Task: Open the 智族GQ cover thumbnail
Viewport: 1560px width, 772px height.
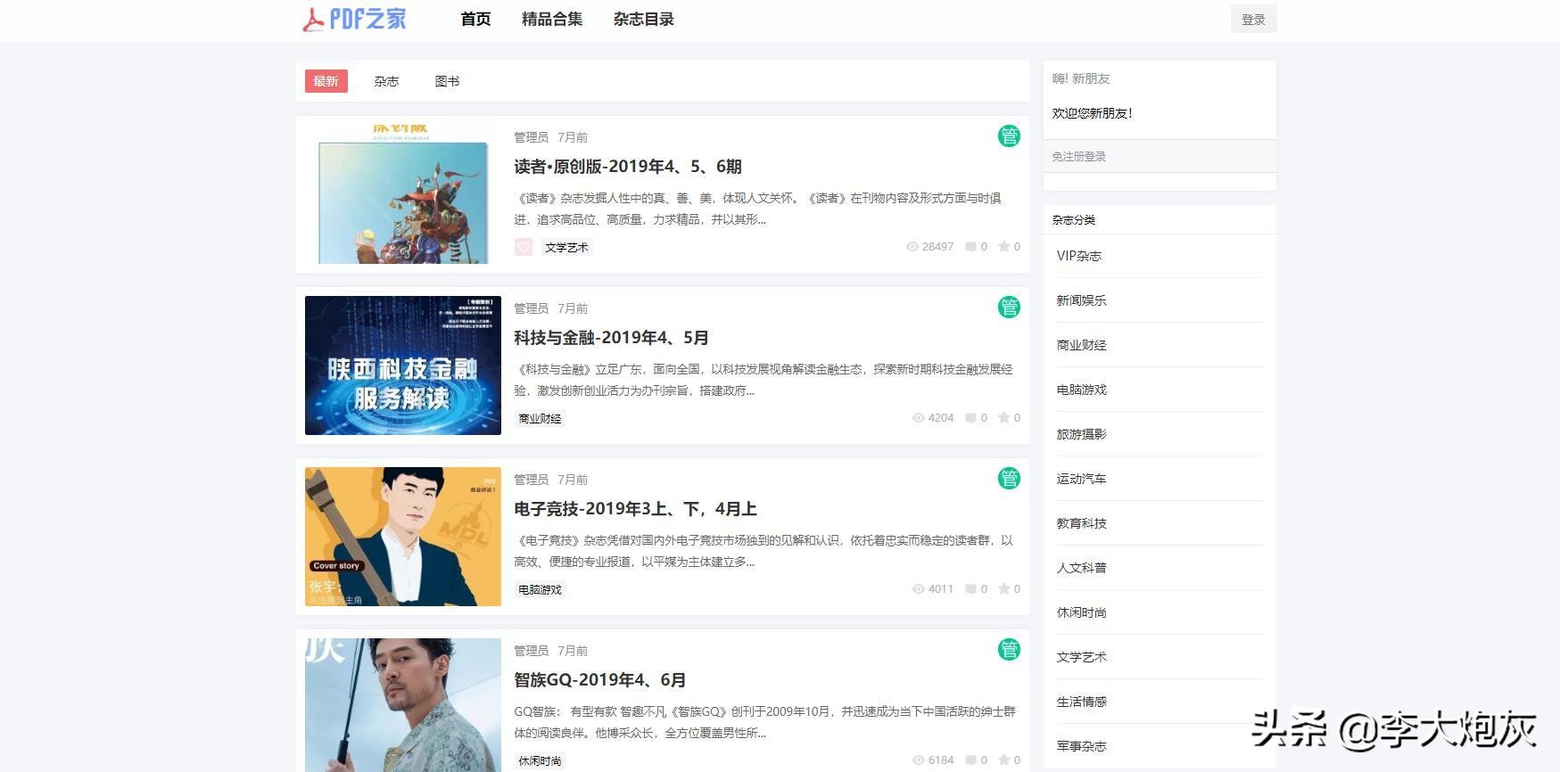Action: [403, 705]
